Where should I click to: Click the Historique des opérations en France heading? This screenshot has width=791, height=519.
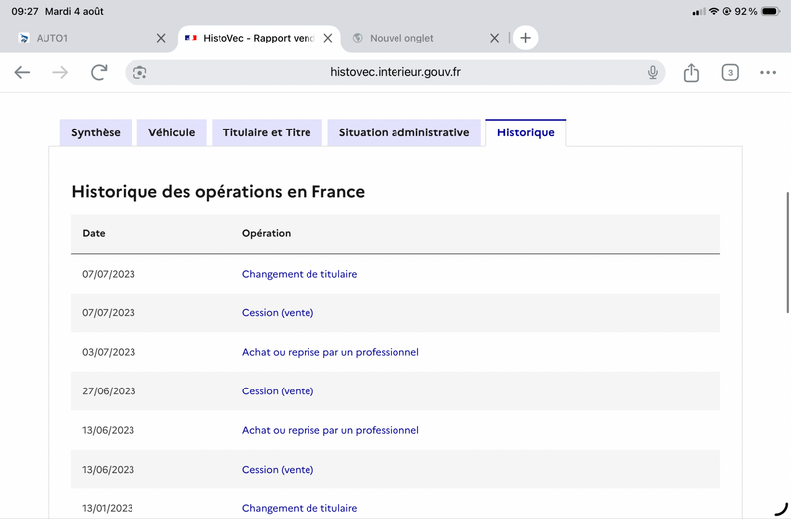tap(218, 192)
